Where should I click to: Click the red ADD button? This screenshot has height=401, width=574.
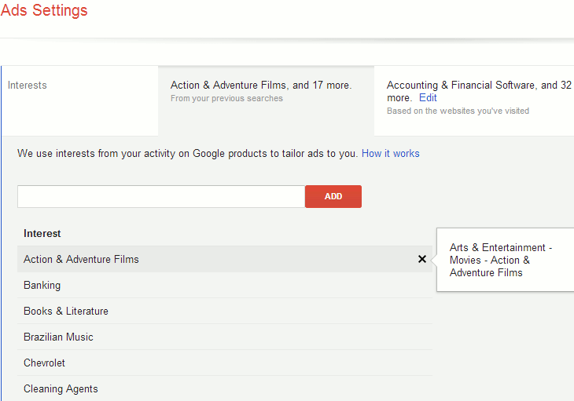pos(333,196)
